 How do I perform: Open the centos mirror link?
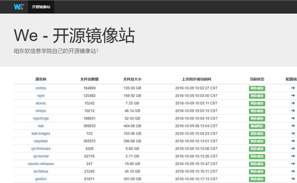pos(41,88)
